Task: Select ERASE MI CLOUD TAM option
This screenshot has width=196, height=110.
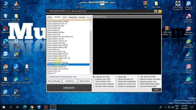Action: [x=126, y=84]
